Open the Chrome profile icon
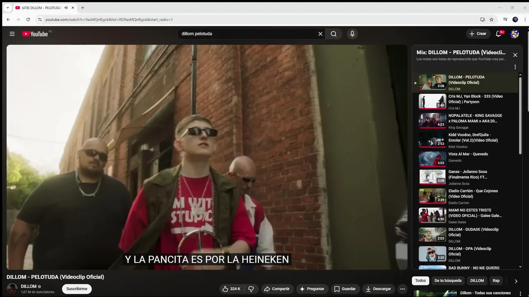The width and height of the screenshot is (529, 297). pyautogui.click(x=515, y=19)
